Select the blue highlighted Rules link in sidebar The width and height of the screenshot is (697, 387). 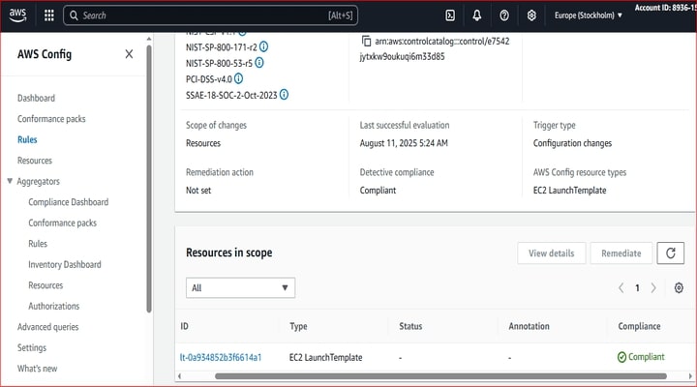(27, 139)
